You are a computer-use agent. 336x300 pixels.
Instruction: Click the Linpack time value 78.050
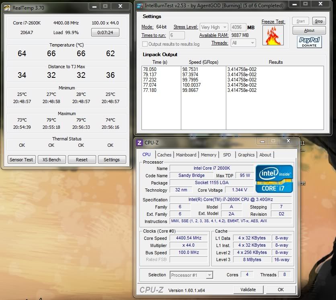(150, 69)
